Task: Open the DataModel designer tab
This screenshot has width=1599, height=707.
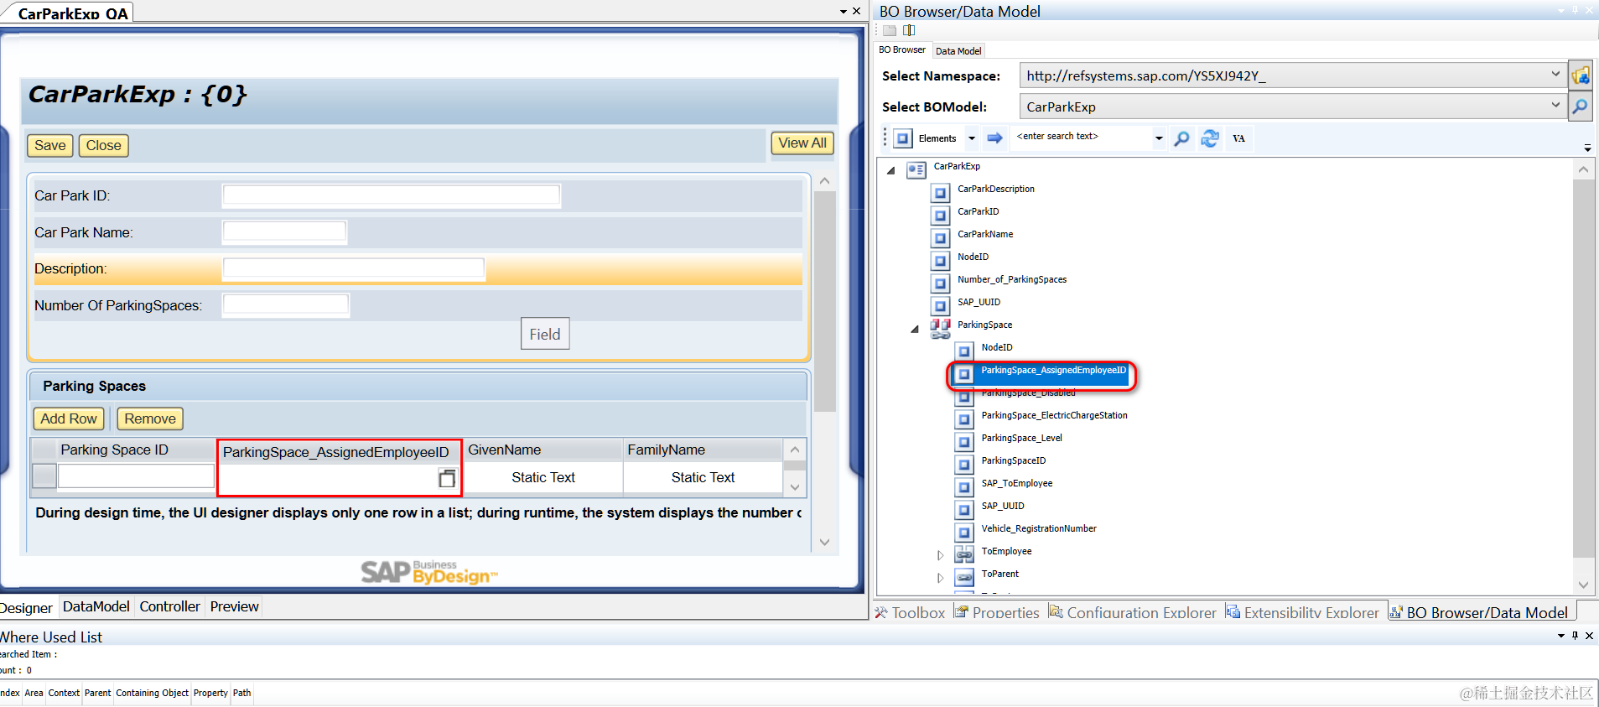Action: tap(96, 606)
